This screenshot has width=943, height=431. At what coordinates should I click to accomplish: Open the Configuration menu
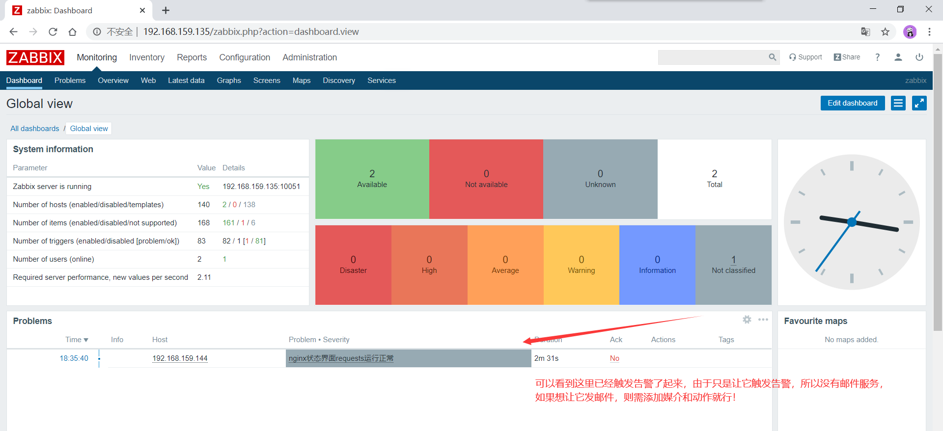click(245, 57)
